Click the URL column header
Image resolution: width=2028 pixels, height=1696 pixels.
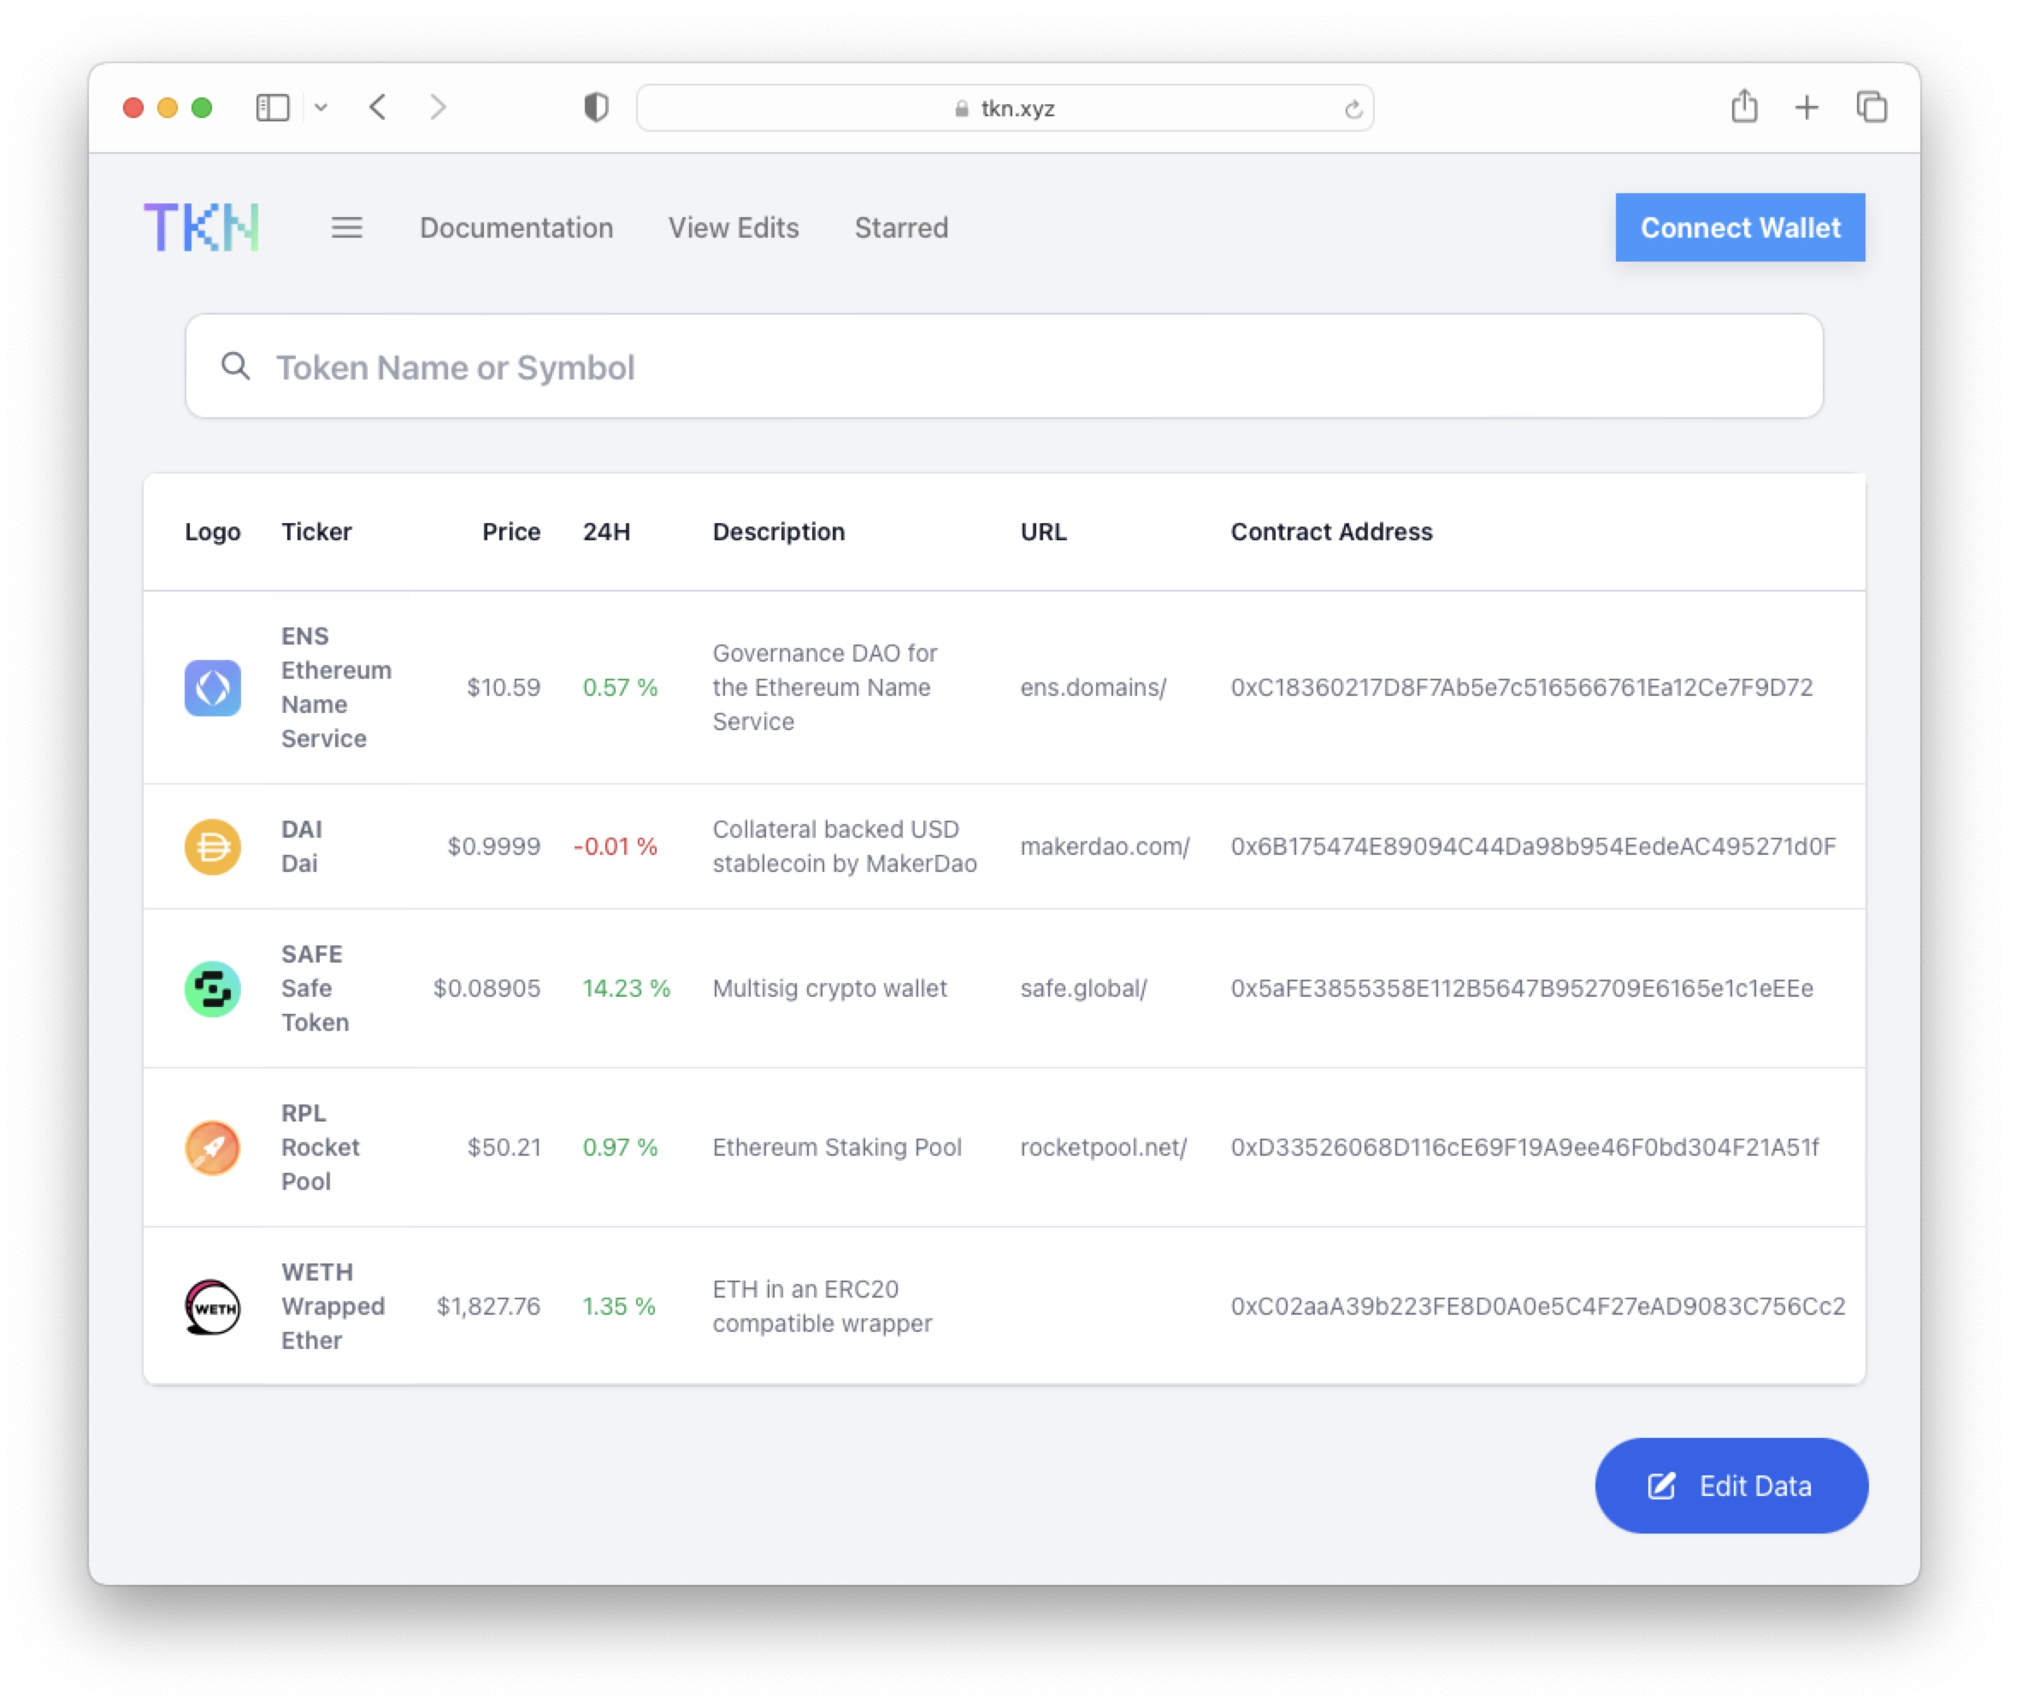point(1043,533)
